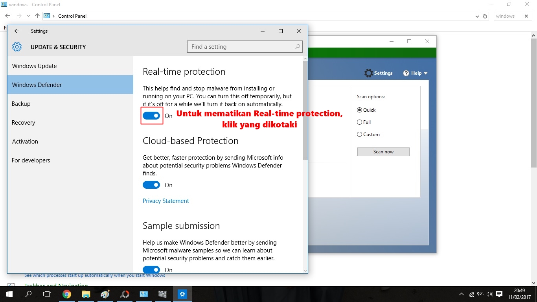Open the Activation settings page

pos(70,142)
